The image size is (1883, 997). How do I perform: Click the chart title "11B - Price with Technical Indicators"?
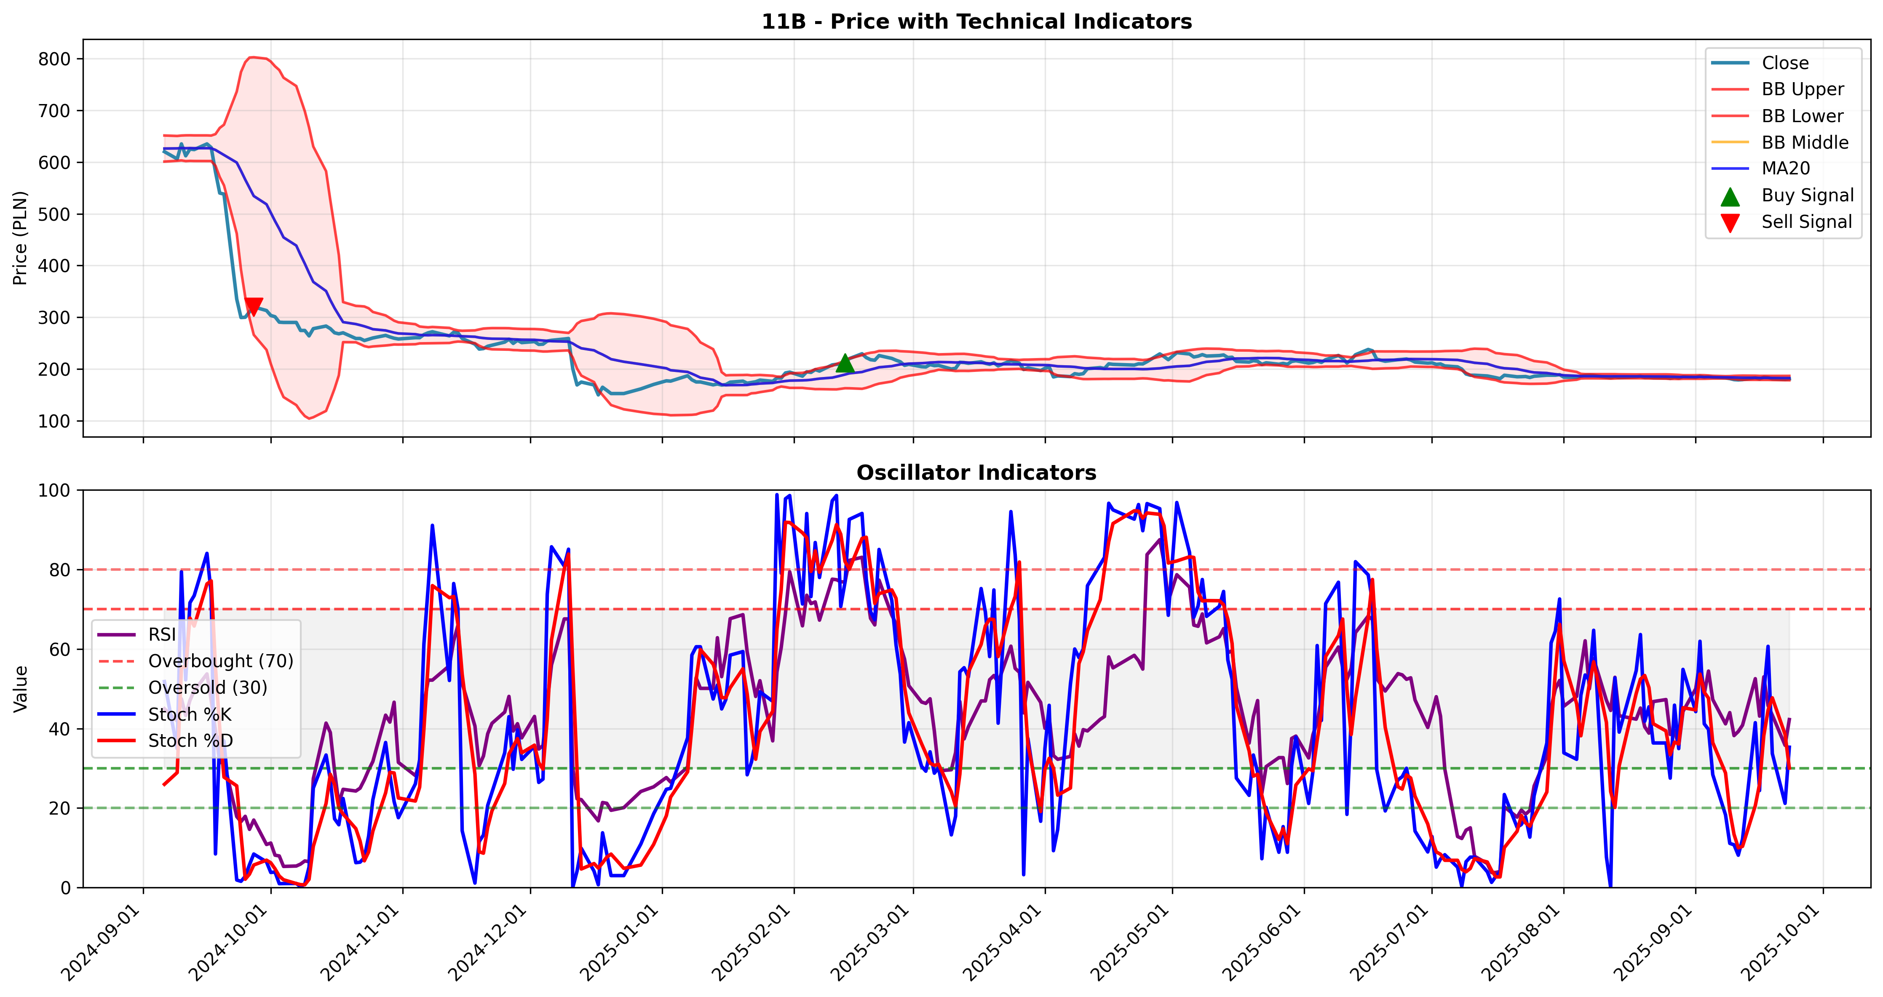[976, 21]
